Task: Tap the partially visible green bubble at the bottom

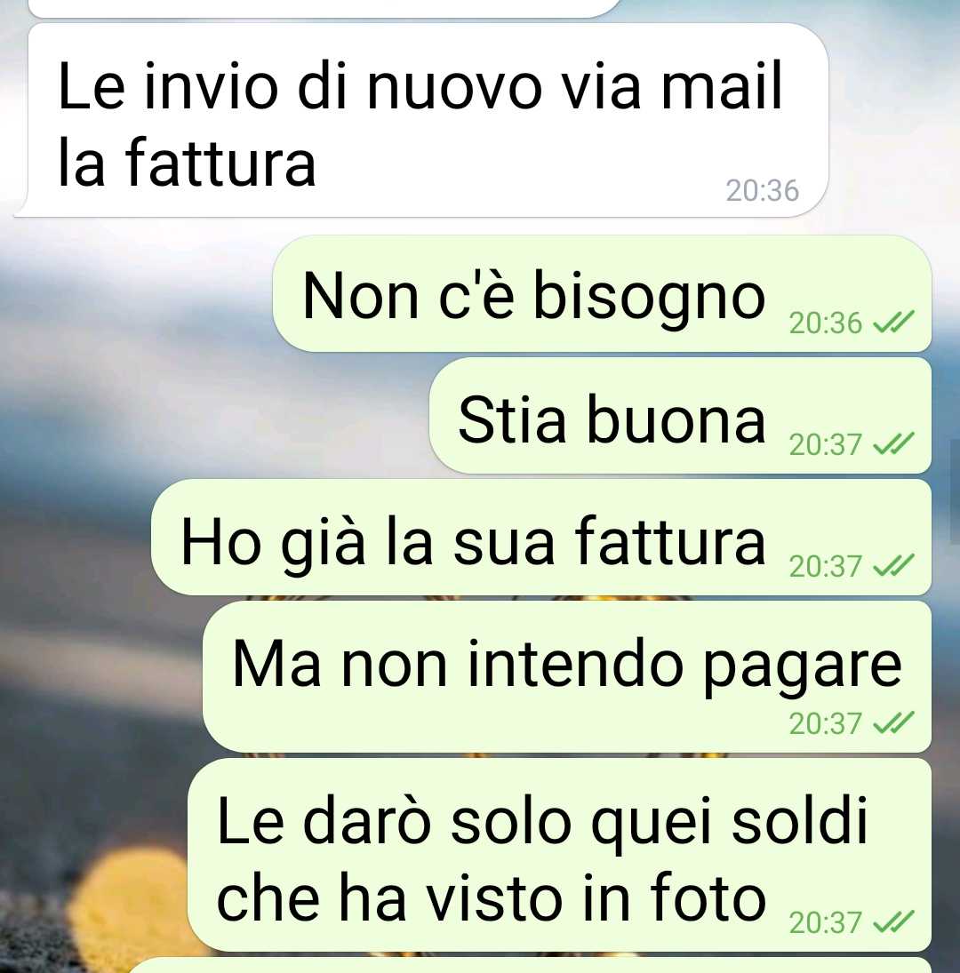Action: pos(531,966)
